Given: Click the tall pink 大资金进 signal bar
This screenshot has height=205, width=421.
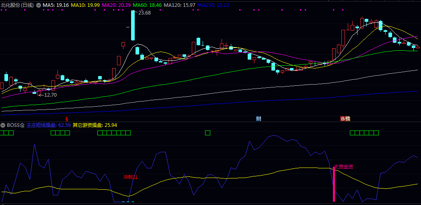Looking at the screenshot, I should tap(334, 184).
